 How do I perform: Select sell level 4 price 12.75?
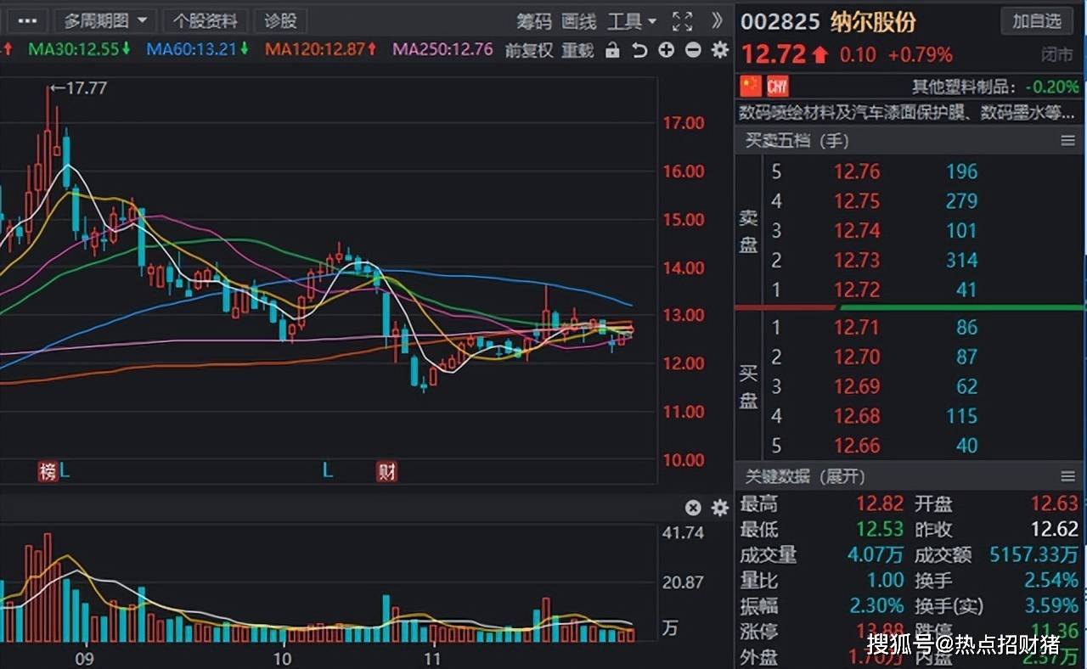857,201
